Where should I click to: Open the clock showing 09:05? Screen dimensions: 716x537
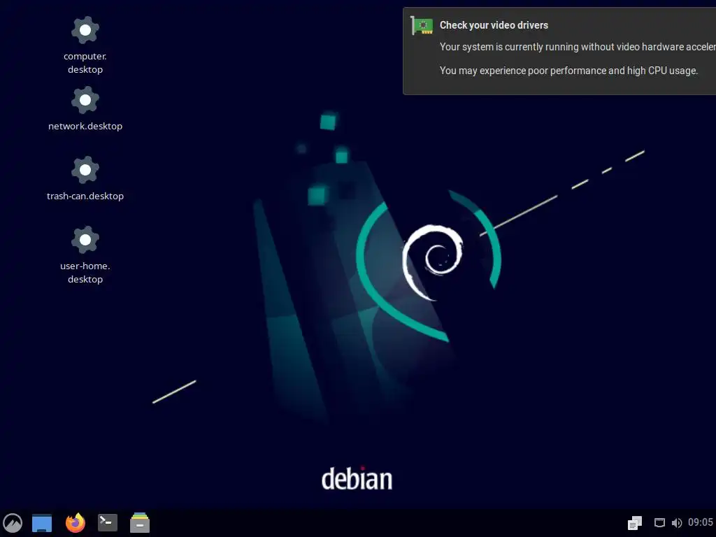coord(701,522)
